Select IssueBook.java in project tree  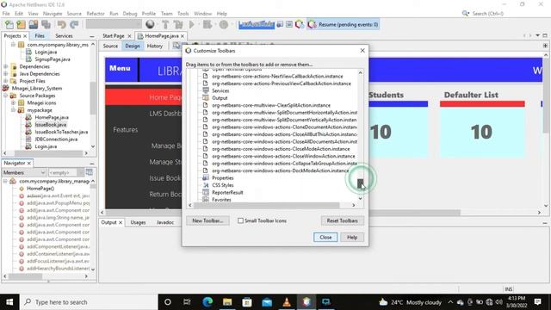click(50, 125)
